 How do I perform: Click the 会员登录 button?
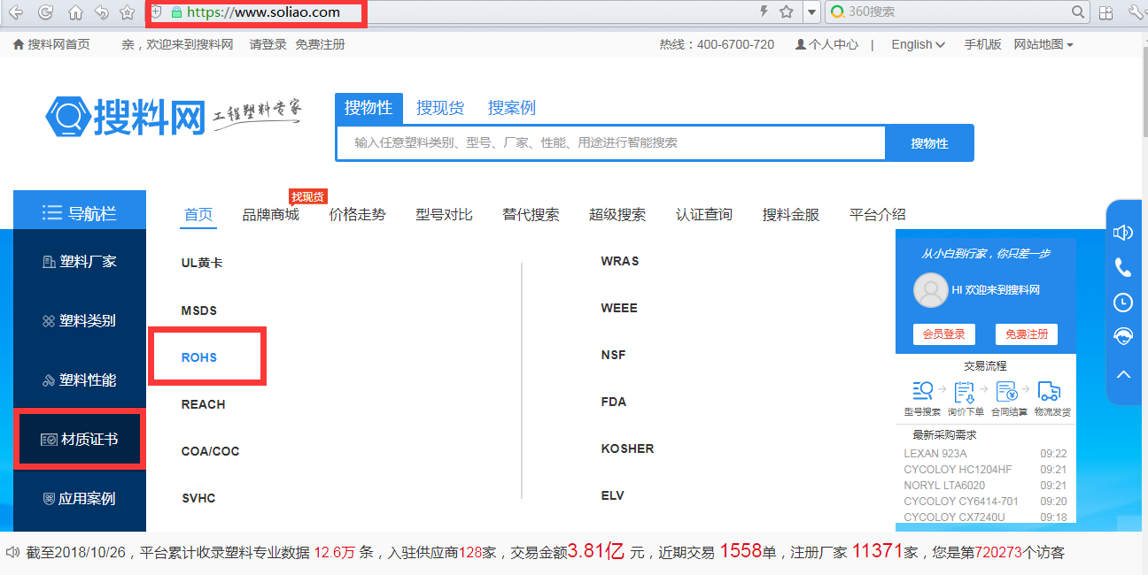coord(943,333)
